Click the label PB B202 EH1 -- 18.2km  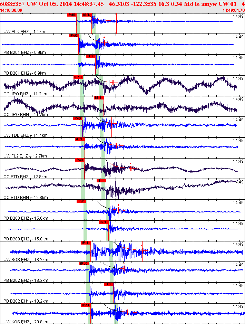pyautogui.click(x=26, y=301)
